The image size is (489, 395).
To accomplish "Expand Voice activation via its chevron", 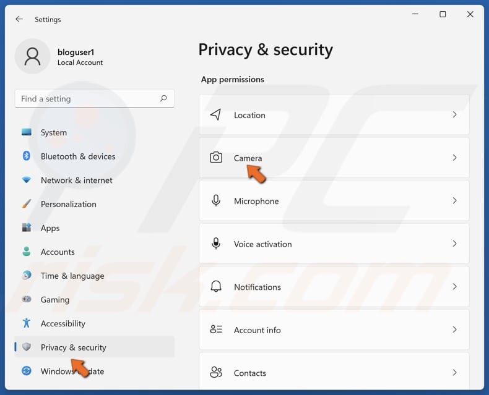I will tap(455, 244).
